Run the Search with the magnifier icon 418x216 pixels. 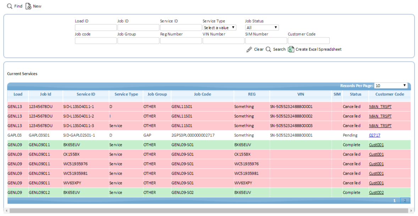click(x=269, y=49)
